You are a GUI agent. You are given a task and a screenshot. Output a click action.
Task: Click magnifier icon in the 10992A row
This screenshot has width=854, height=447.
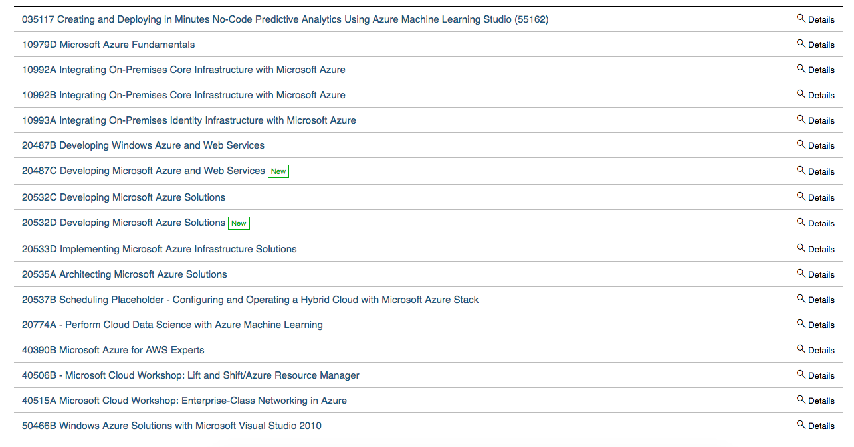(x=801, y=69)
